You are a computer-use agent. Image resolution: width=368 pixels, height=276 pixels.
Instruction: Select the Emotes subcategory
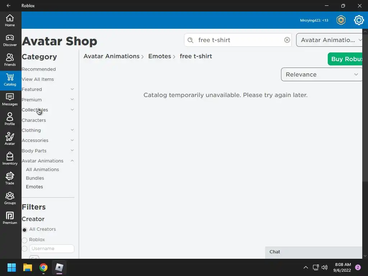point(34,187)
